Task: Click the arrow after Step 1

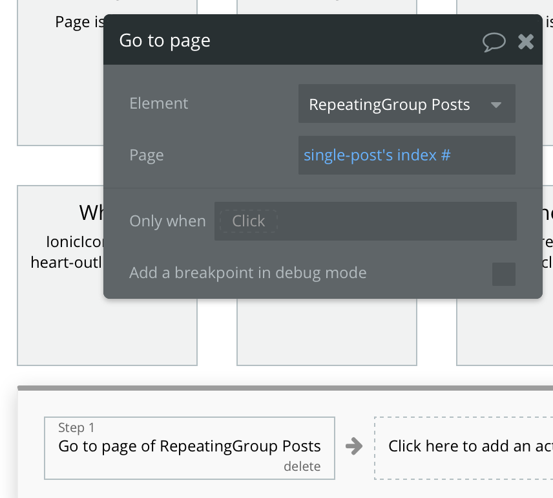Action: click(x=354, y=446)
